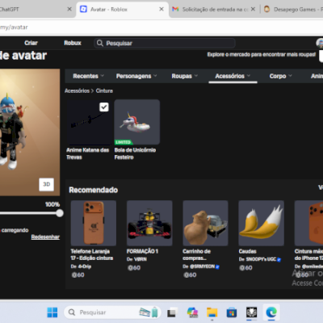
Task: Select the Anime Katana das Trevas thumbnail
Action: (x=89, y=122)
